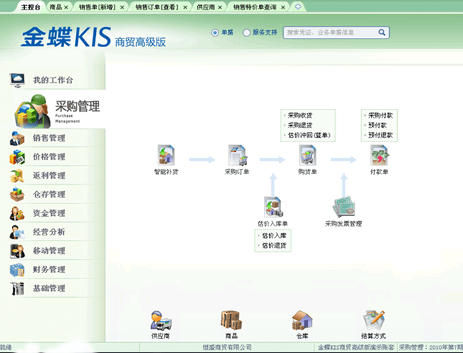
Task: Click the 采购退货 link
Action: point(300,125)
